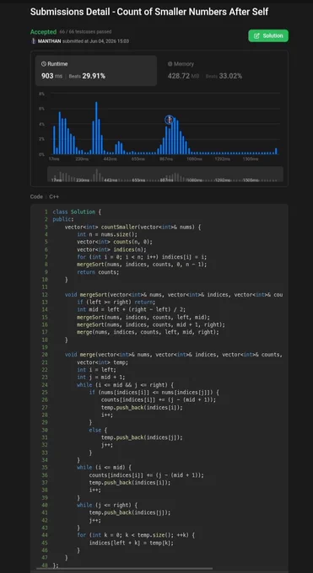Click the 'if (left >= right) return;' line
This screenshot has height=573, width=313.
[x=116, y=302]
